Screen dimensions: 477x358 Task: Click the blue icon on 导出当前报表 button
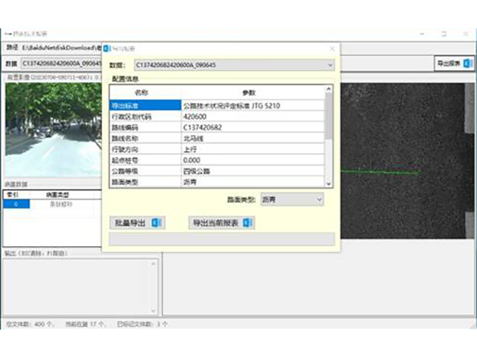pyautogui.click(x=249, y=222)
